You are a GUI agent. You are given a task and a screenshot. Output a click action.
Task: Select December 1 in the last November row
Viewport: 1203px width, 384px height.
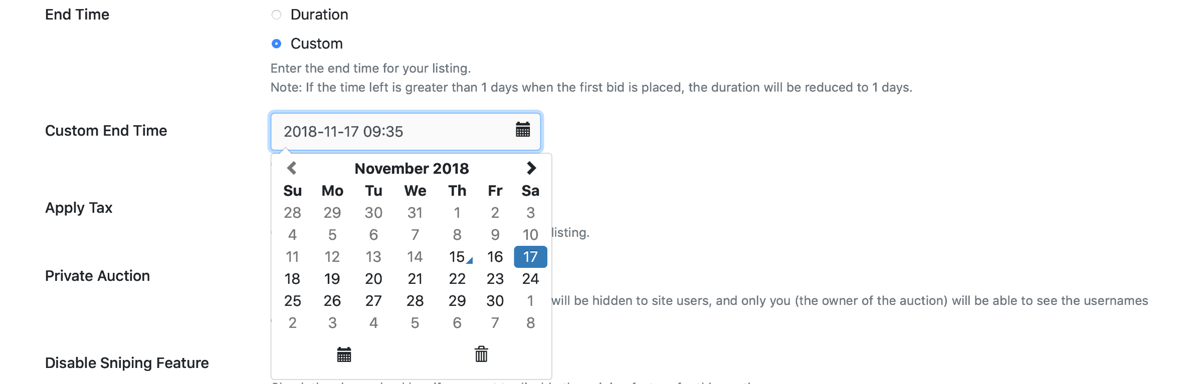(530, 301)
